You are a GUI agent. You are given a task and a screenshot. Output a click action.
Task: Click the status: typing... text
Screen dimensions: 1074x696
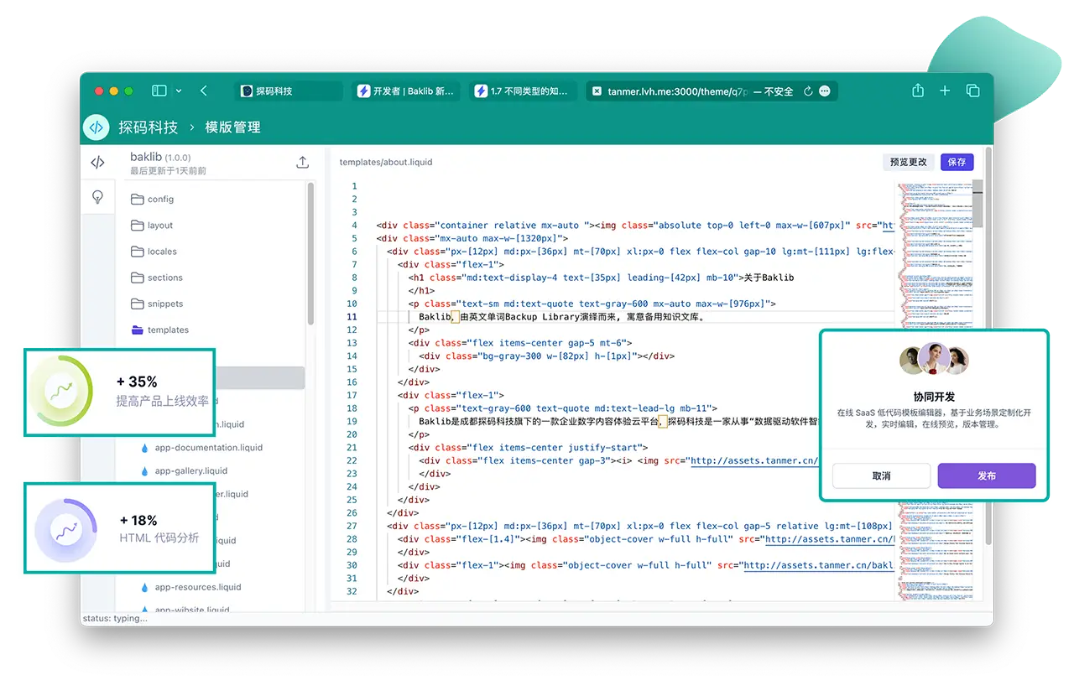click(114, 618)
